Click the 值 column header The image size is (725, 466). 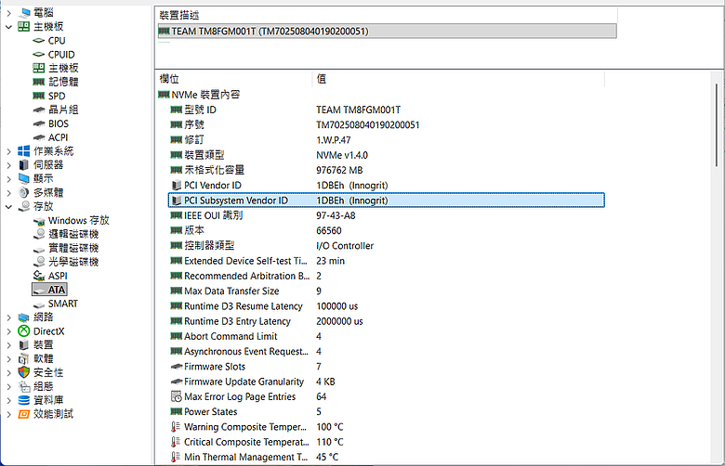click(x=458, y=79)
